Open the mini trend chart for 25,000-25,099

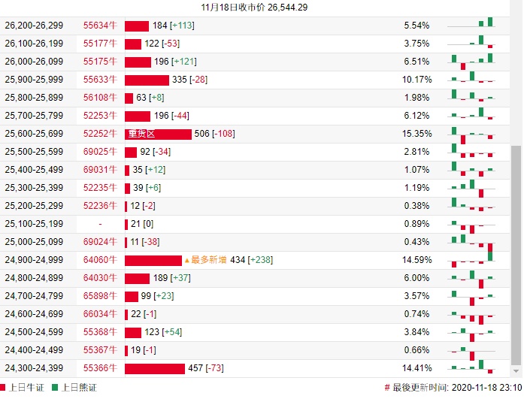coord(471,242)
